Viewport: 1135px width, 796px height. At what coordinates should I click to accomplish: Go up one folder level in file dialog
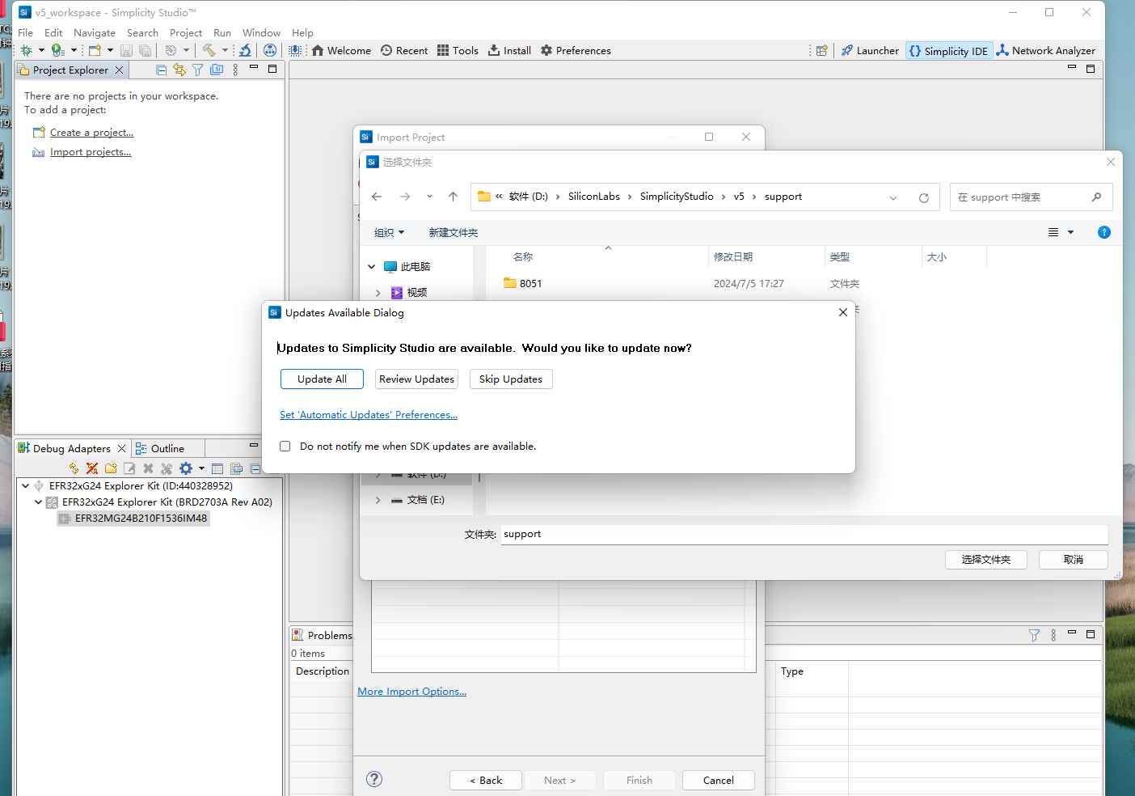[454, 197]
